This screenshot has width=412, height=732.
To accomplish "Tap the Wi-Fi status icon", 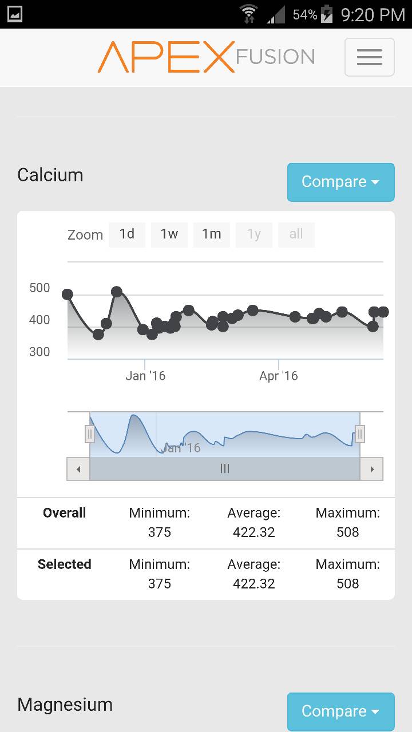I will [249, 14].
